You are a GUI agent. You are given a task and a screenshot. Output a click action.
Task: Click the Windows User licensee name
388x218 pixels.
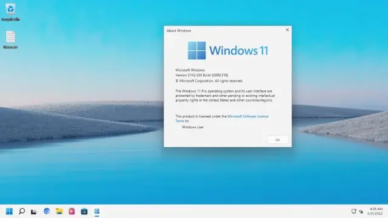pyautogui.click(x=193, y=127)
